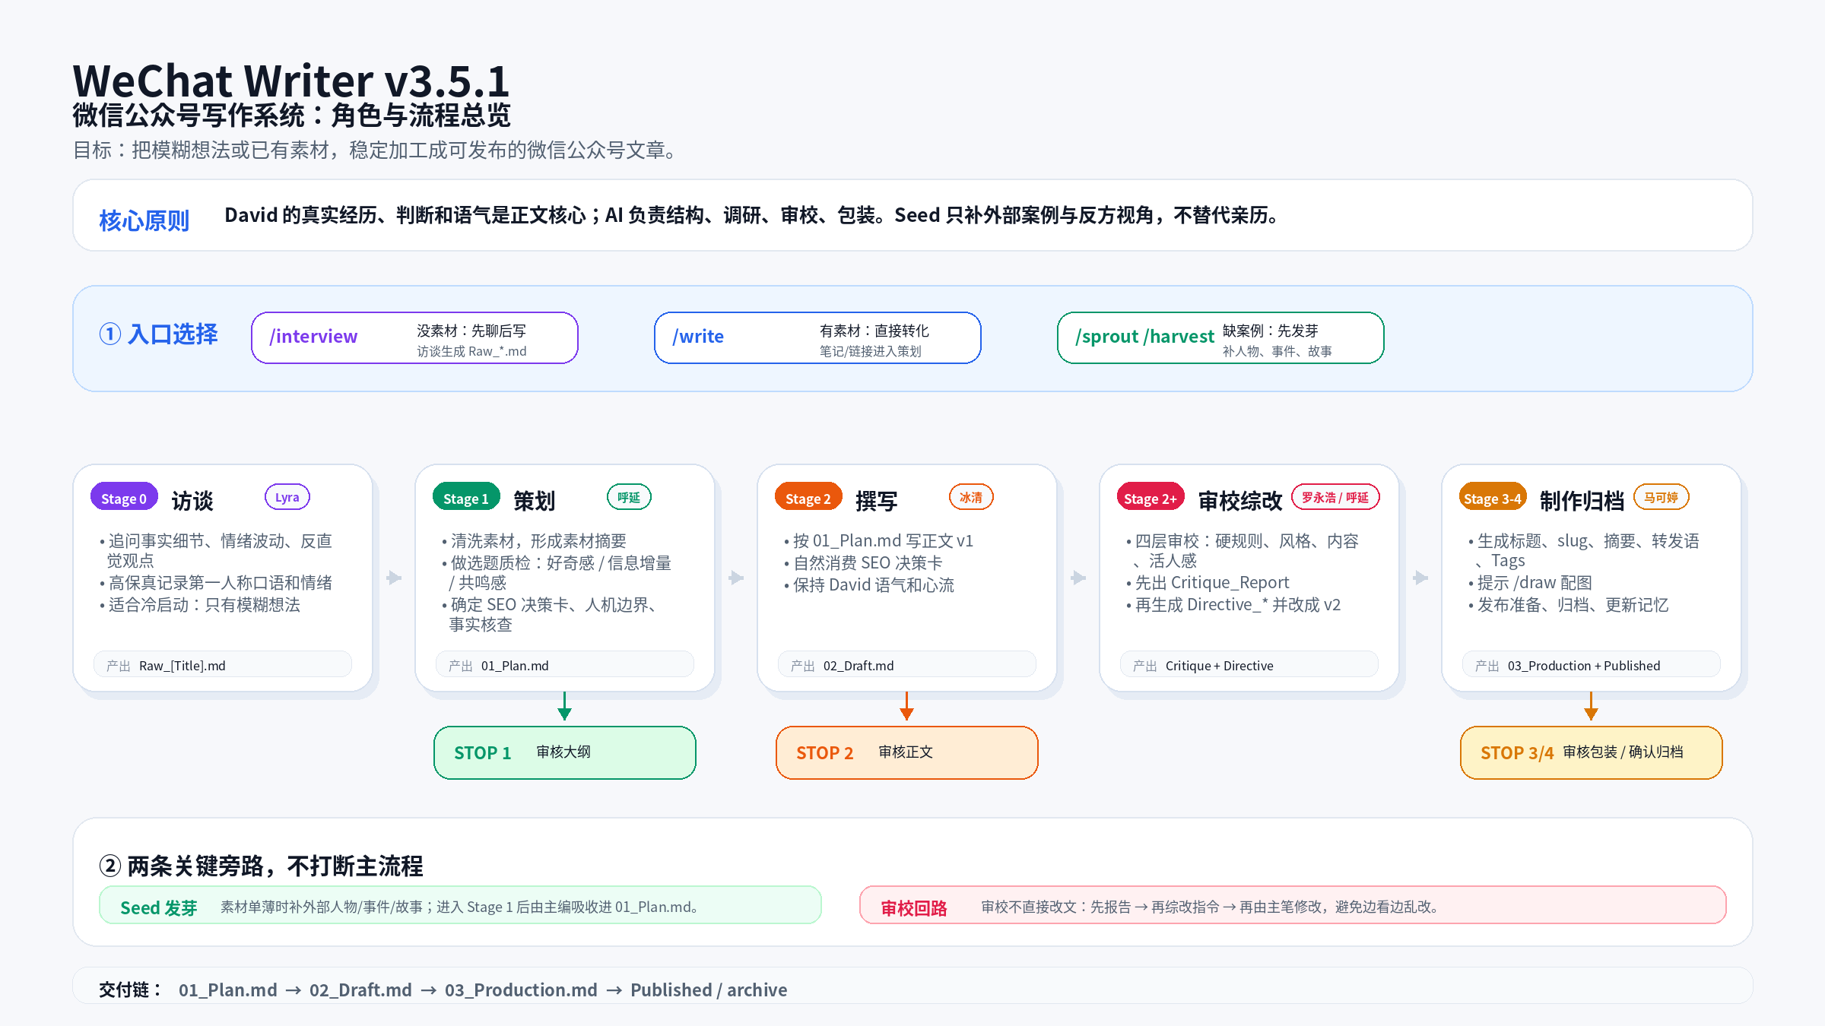Click the 审校综改 stage heading
The image size is (1825, 1026).
(x=1240, y=500)
